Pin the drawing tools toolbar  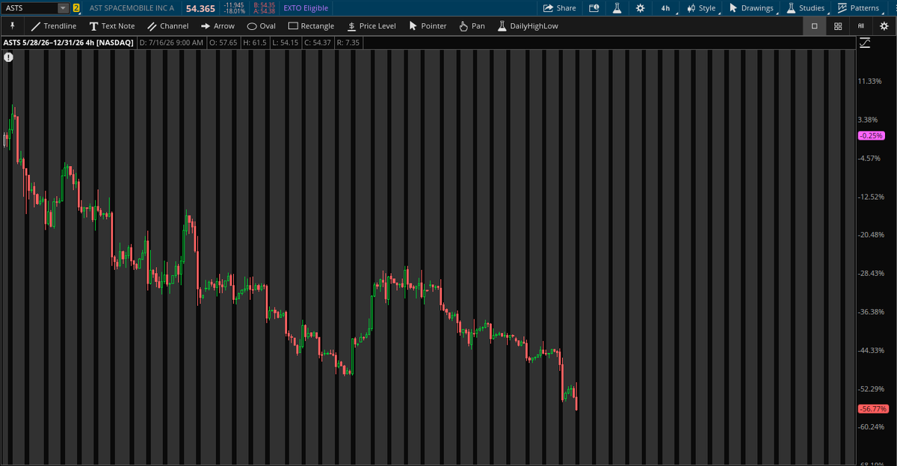click(13, 25)
